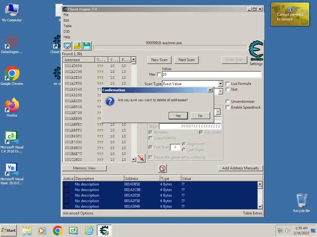Open the Help menu
The image size is (317, 237).
[x=67, y=37]
